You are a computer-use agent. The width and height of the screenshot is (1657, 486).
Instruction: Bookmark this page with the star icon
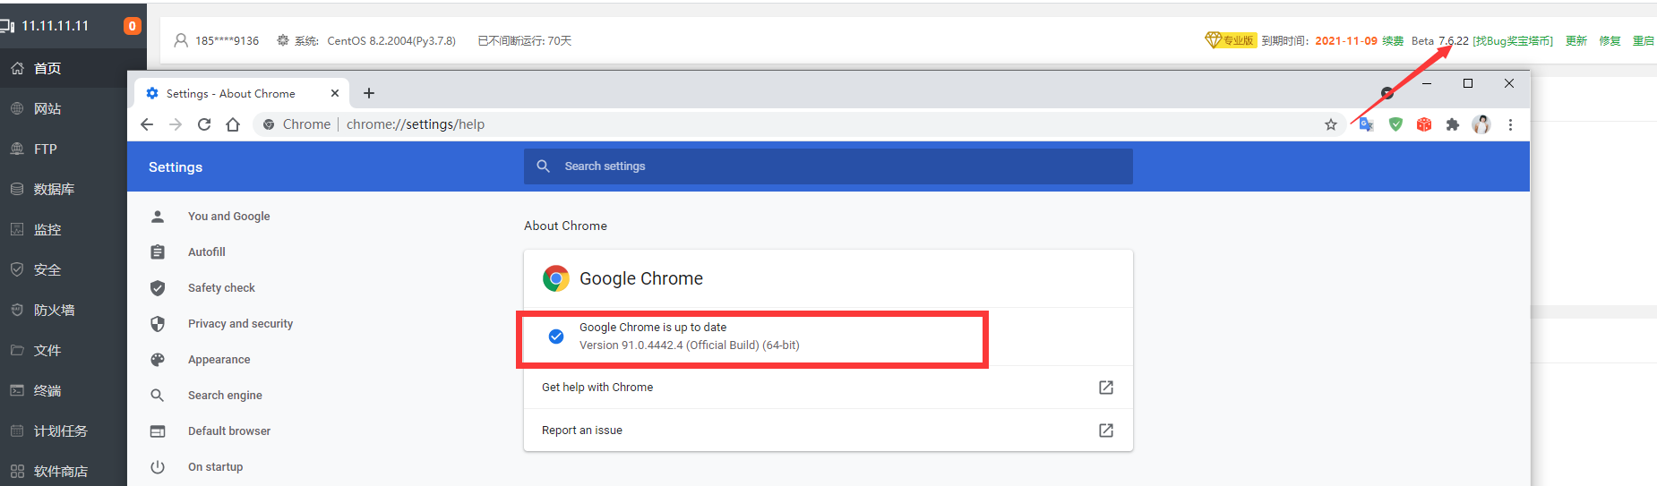point(1331,124)
